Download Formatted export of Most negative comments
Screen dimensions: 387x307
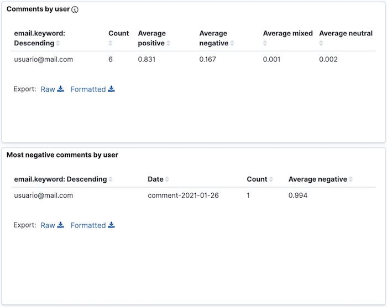pyautogui.click(x=92, y=225)
